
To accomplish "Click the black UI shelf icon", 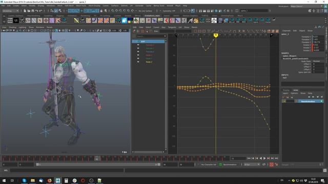I will click(16, 20).
